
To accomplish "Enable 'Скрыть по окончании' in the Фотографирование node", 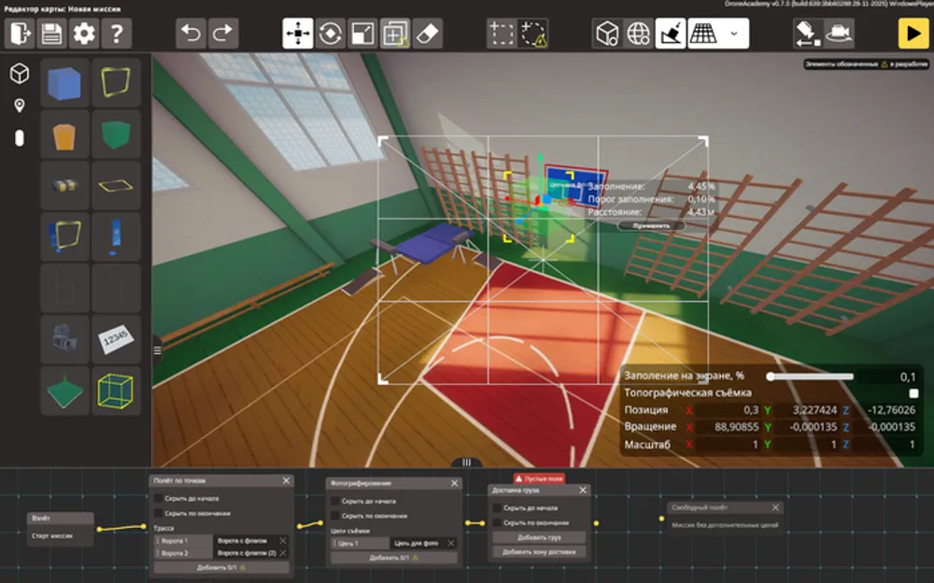I will [x=334, y=515].
